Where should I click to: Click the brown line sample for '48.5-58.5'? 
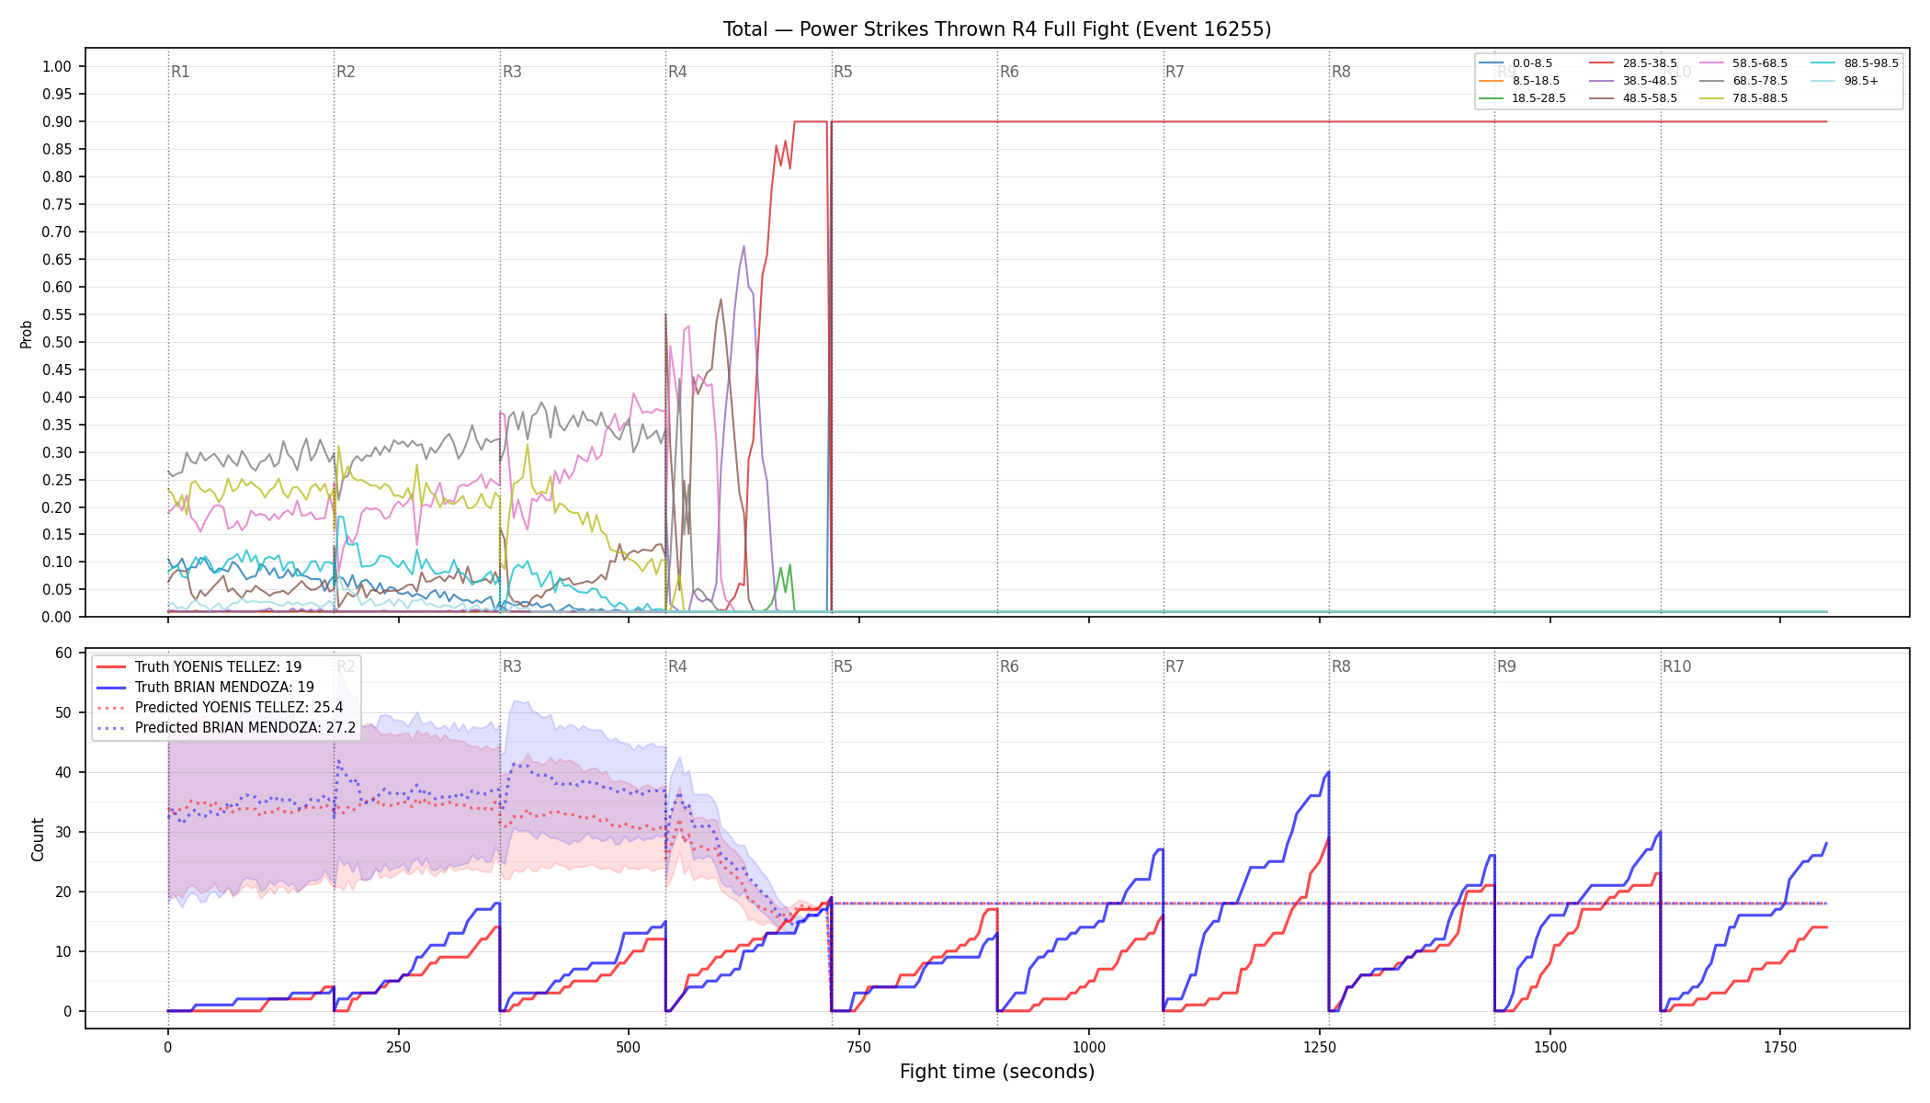pyautogui.click(x=1602, y=98)
